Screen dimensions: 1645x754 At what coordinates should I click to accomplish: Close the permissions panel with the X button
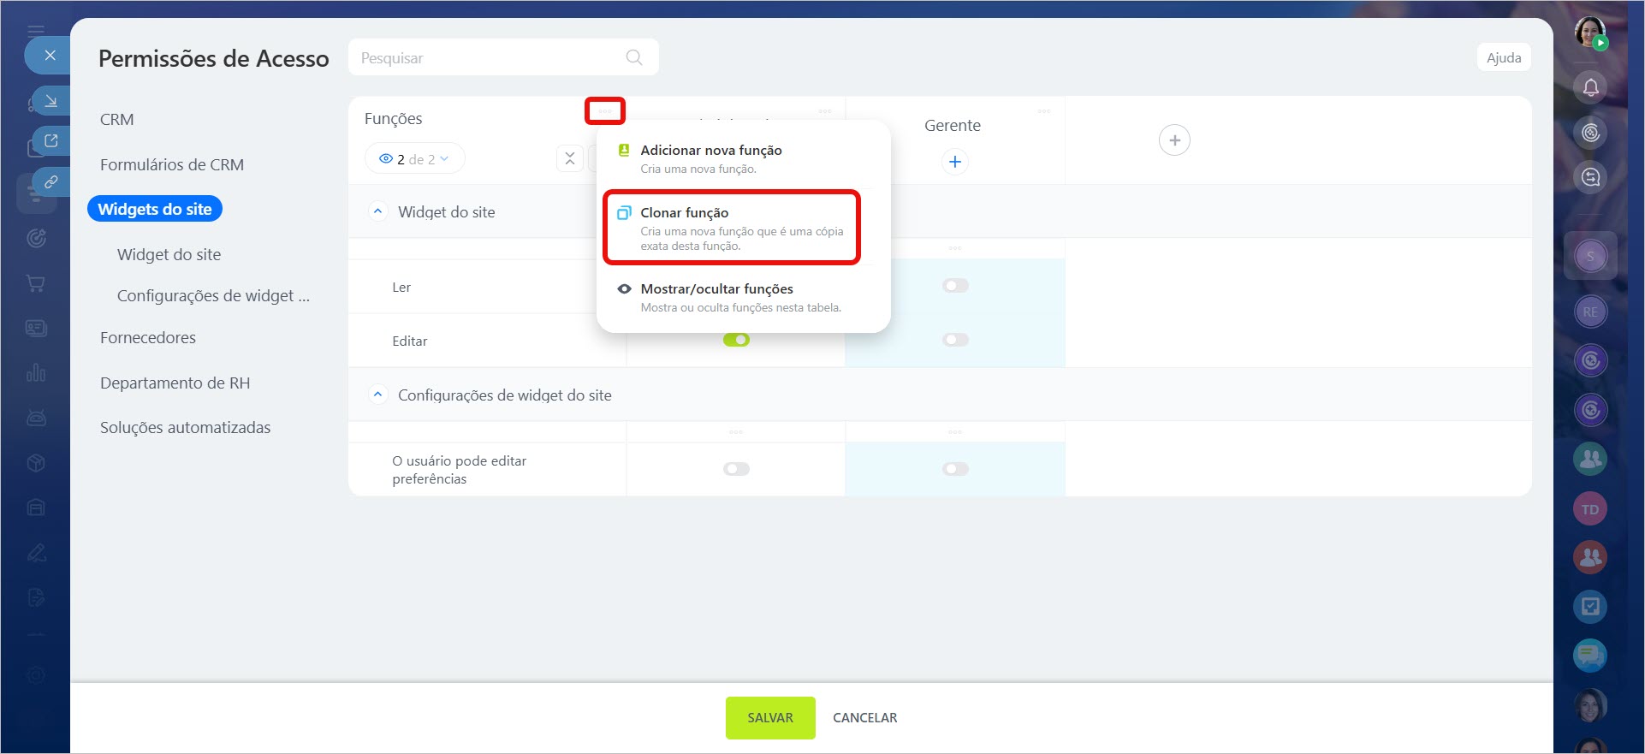pyautogui.click(x=50, y=56)
